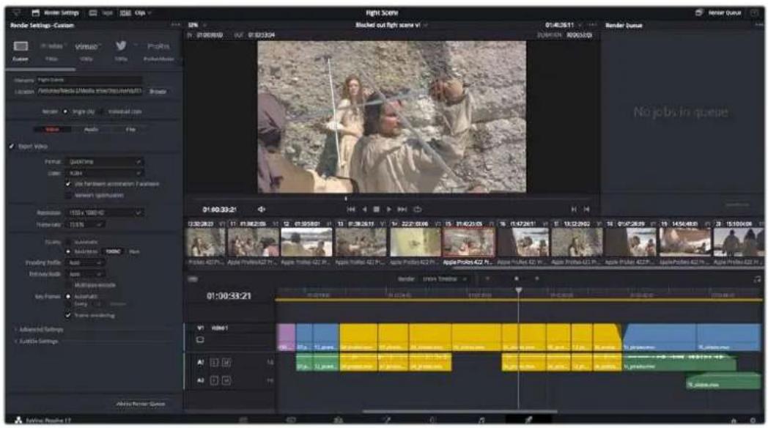Jump to first frame in viewer
This screenshot has width=768, height=428.
tap(351, 209)
